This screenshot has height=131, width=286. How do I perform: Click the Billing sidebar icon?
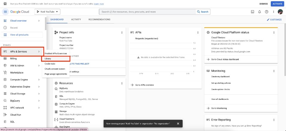[5, 58]
